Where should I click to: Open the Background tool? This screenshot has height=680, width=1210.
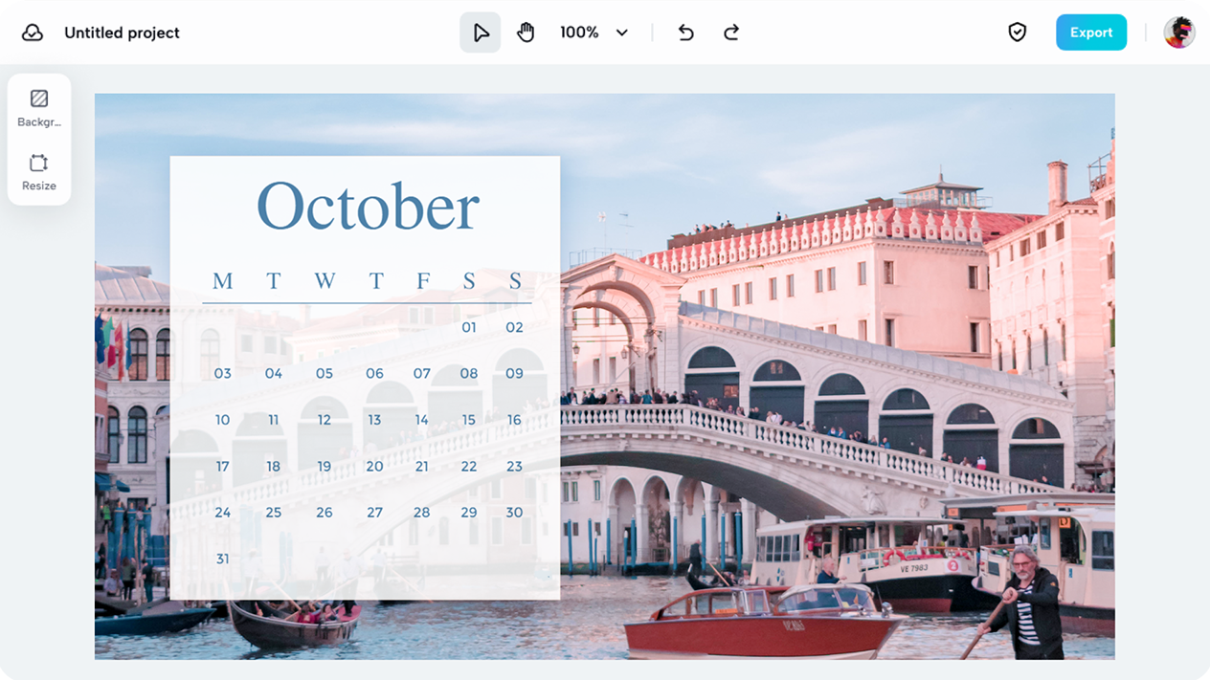tap(39, 108)
